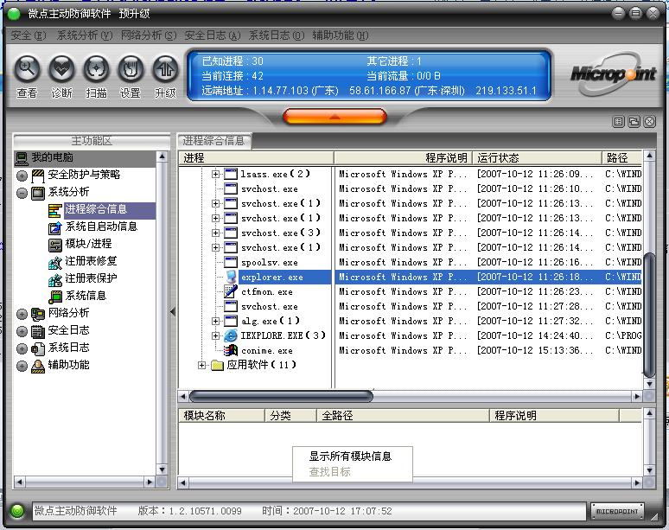Image resolution: width=669 pixels, height=530 pixels.
Task: Expand the 安全防护与策略 tree node
Action: pos(22,176)
